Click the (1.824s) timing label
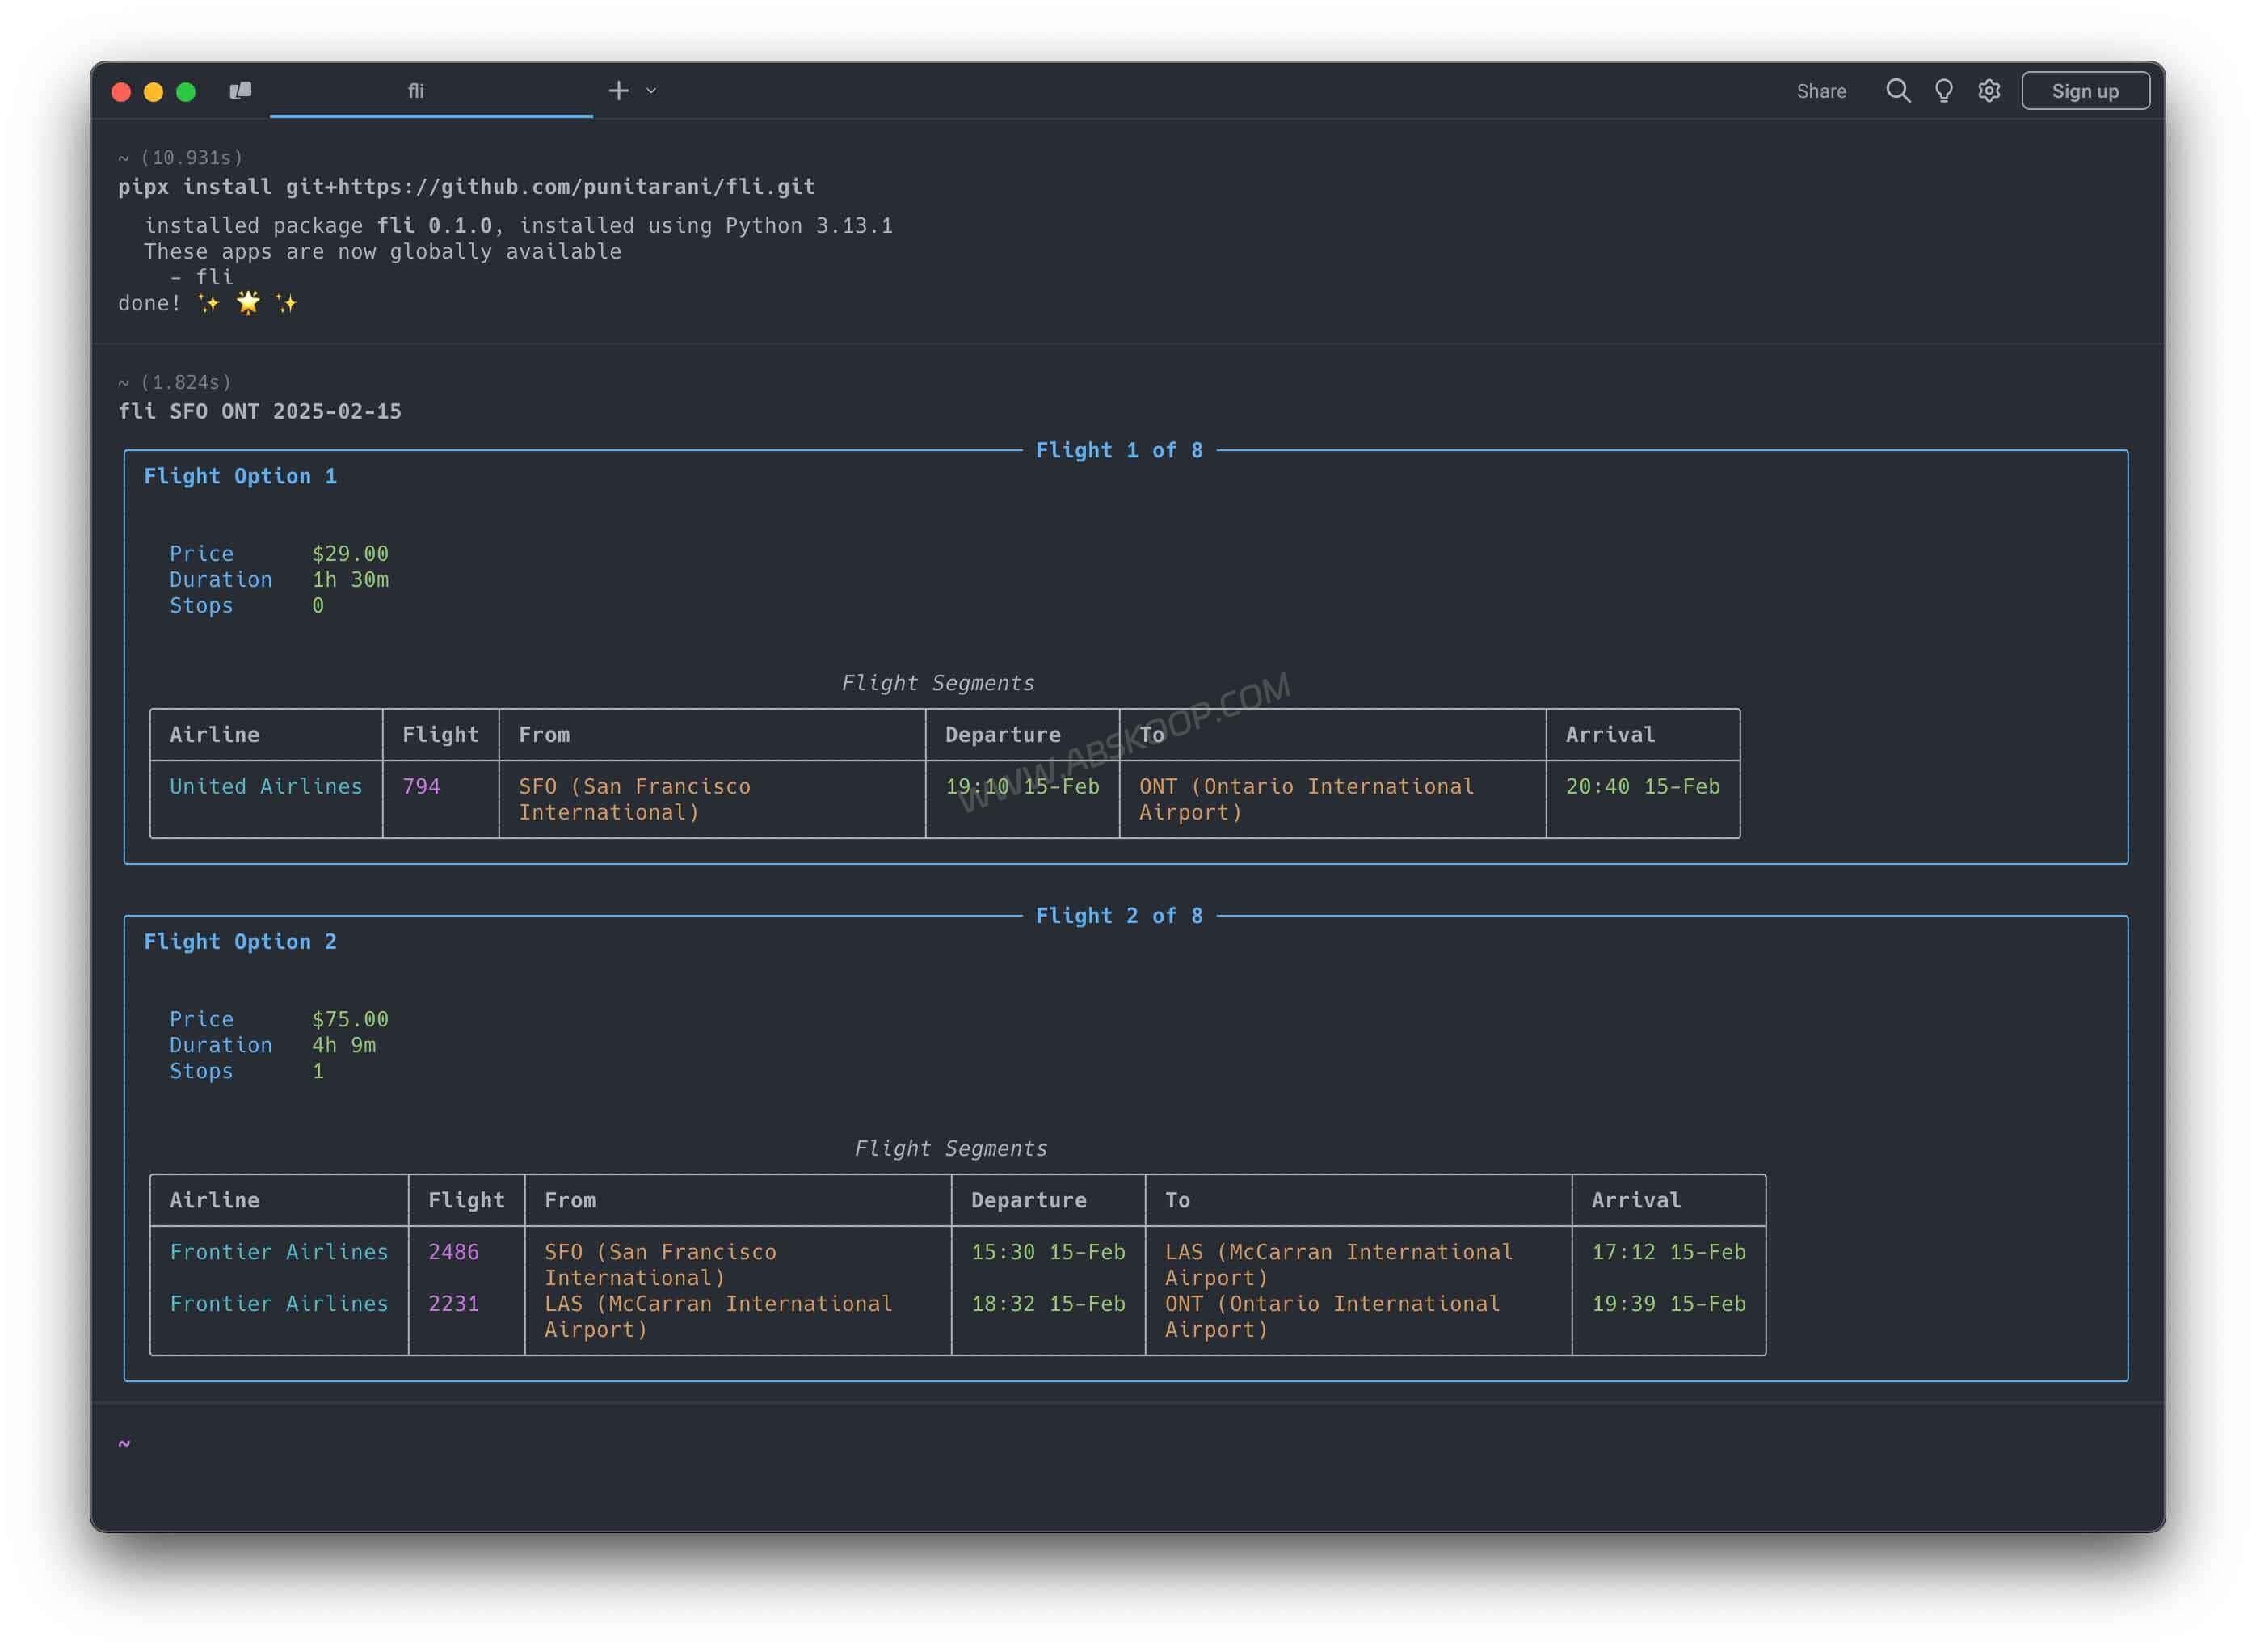 [x=185, y=383]
